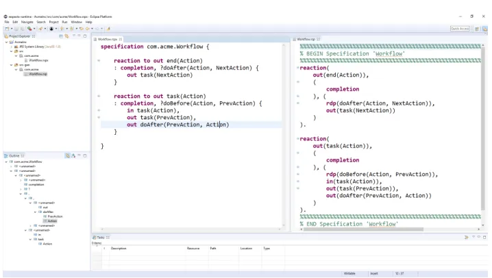Image resolution: width=492 pixels, height=278 pixels.
Task: Click the Last Edit Location icon
Action: (x=82, y=29)
